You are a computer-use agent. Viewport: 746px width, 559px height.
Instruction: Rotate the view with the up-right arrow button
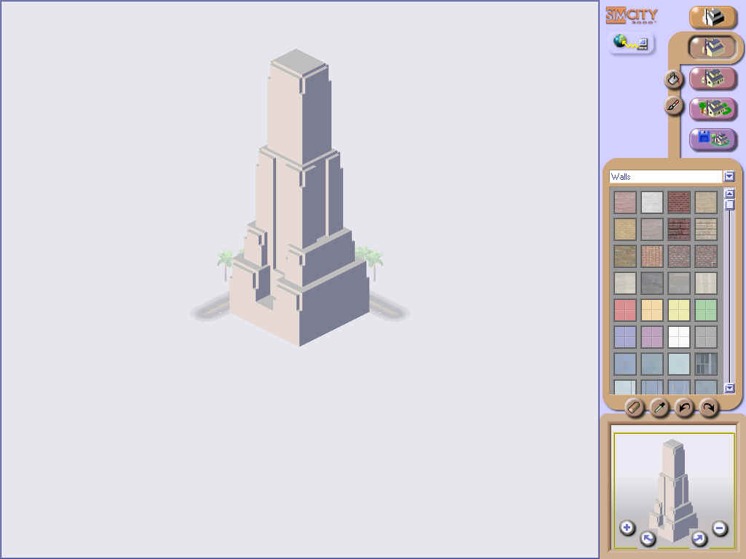(x=699, y=538)
